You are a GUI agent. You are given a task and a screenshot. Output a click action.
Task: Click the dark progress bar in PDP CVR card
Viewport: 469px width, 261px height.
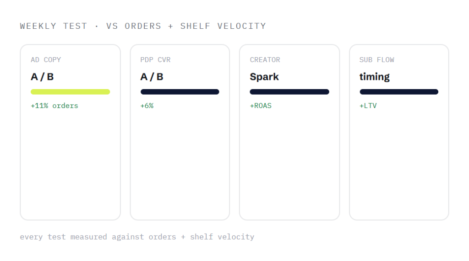point(180,92)
